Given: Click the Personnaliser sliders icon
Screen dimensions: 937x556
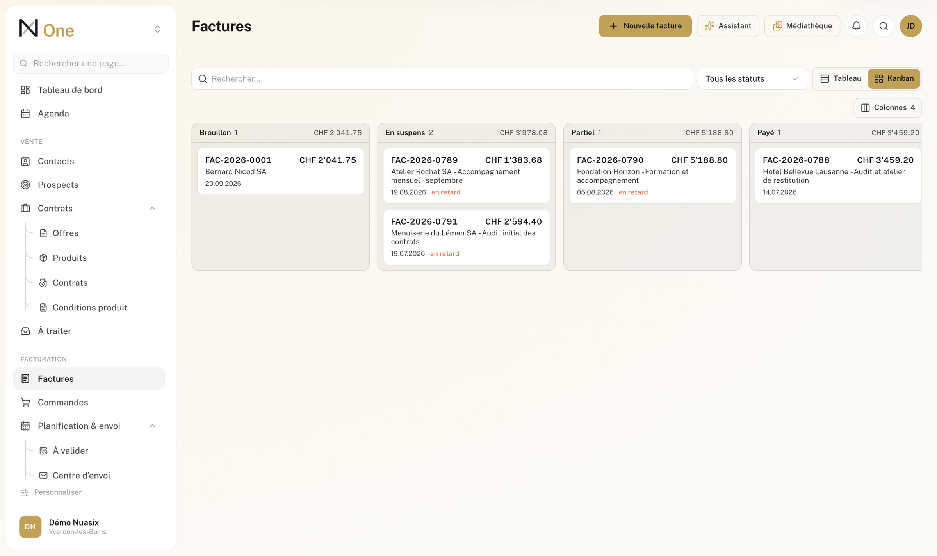Looking at the screenshot, I should [x=25, y=492].
